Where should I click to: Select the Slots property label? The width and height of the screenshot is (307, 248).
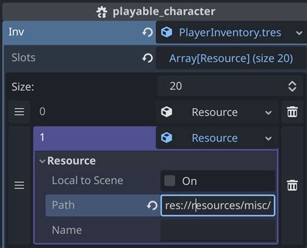23,58
